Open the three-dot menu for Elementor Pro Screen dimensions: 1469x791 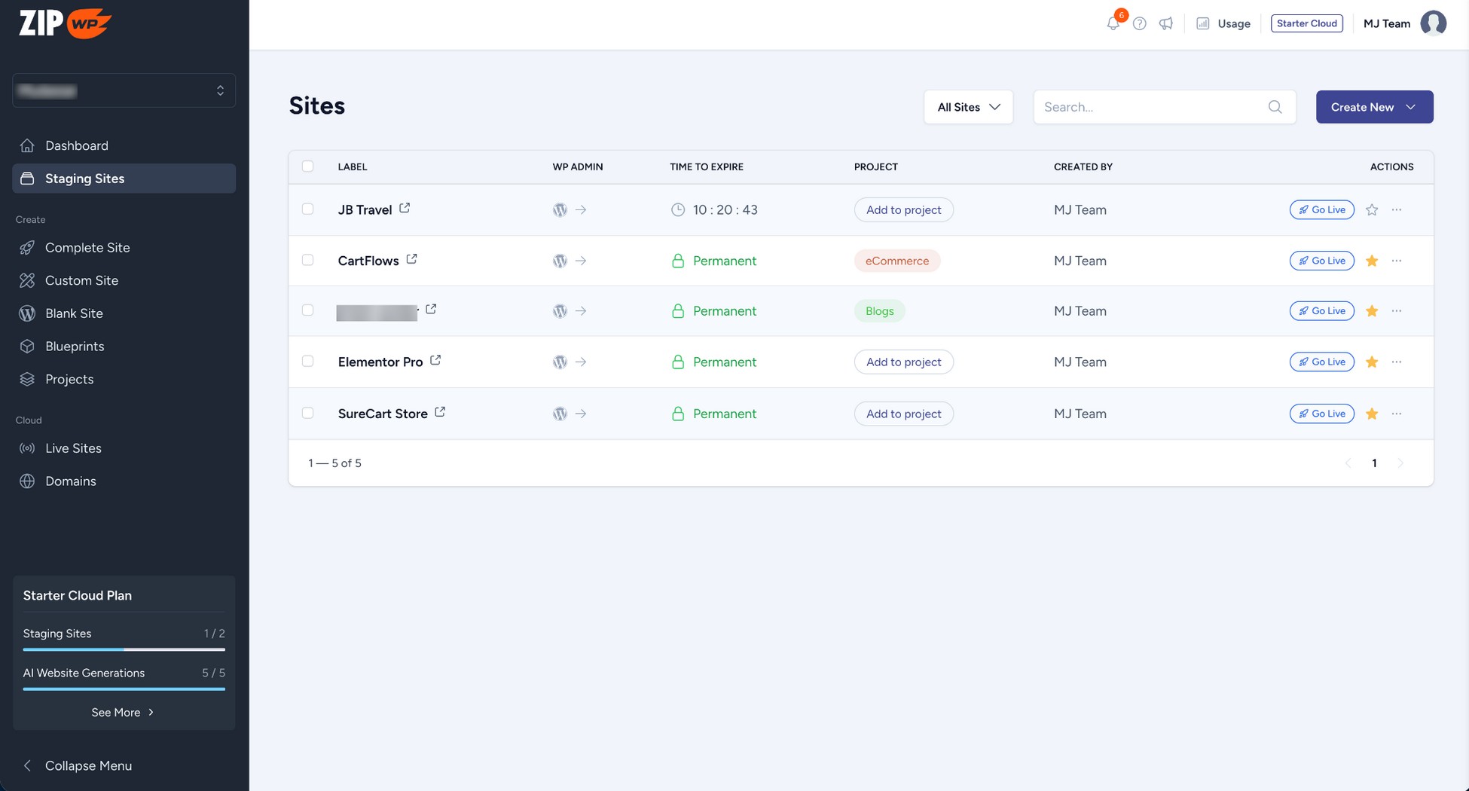pos(1397,362)
